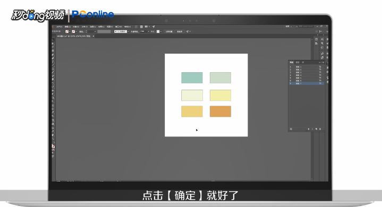Click the fill color swatch in the control bar
The image size is (382, 207).
tap(67, 31)
